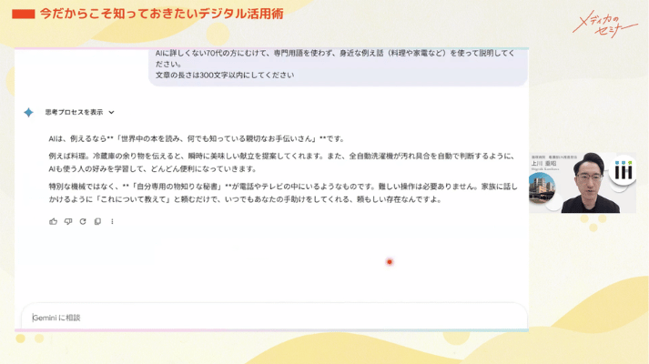Click the white circular bars logo badge

click(623, 170)
